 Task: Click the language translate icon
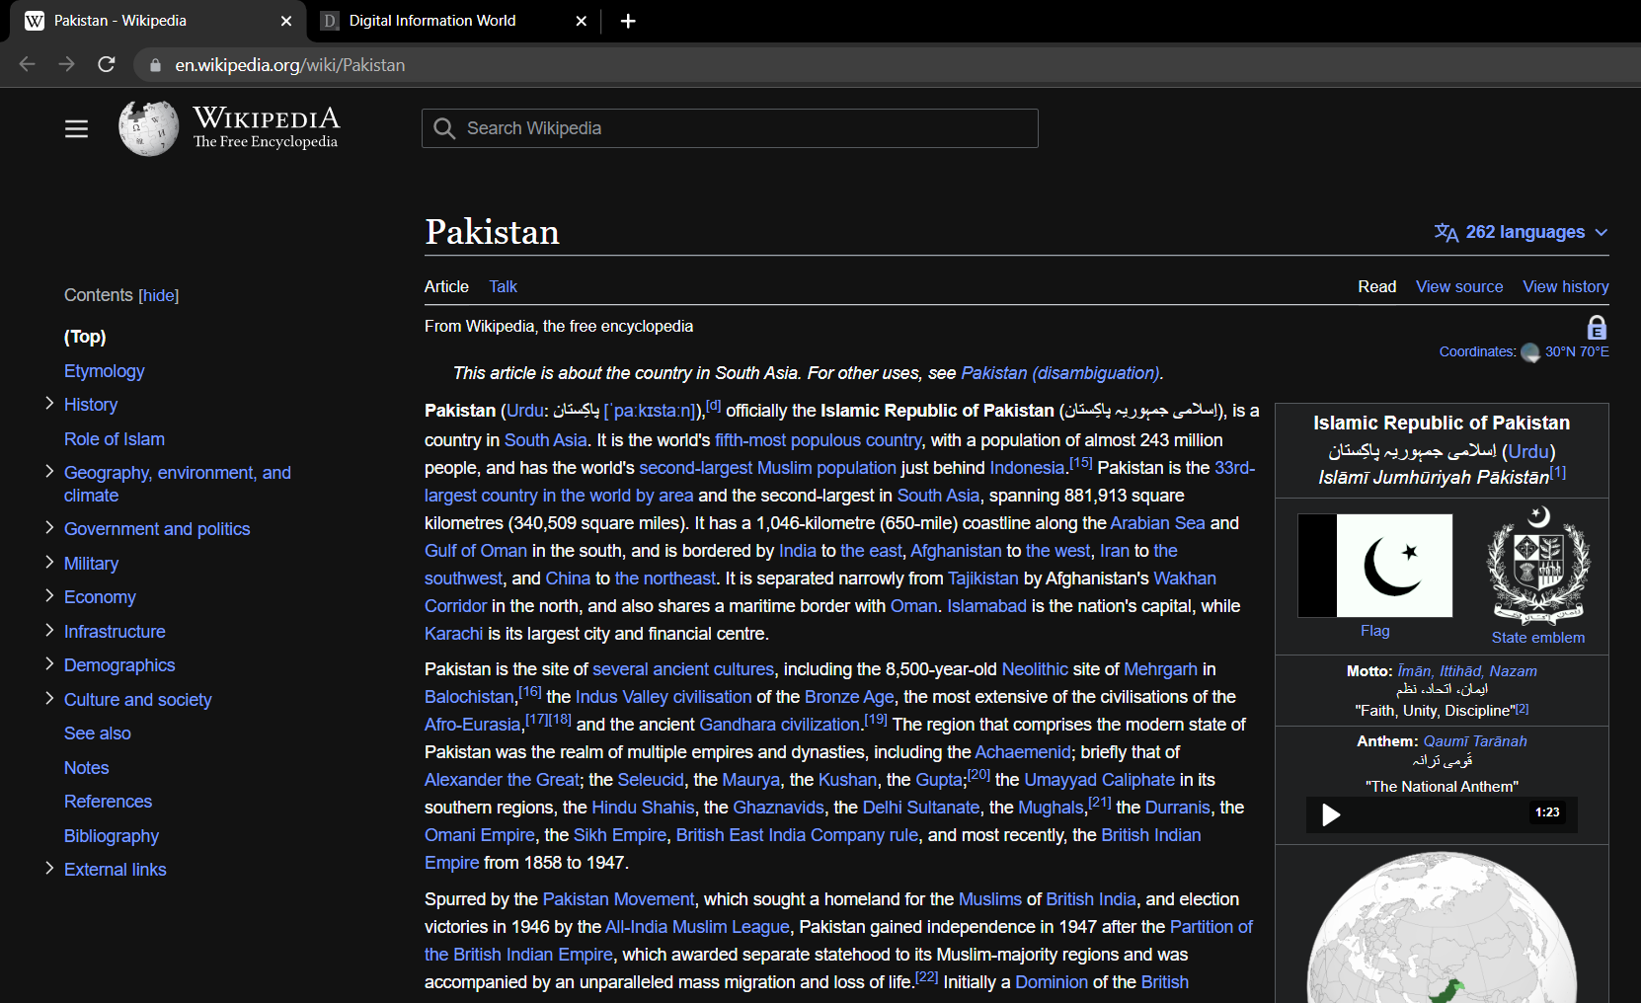pyautogui.click(x=1446, y=232)
